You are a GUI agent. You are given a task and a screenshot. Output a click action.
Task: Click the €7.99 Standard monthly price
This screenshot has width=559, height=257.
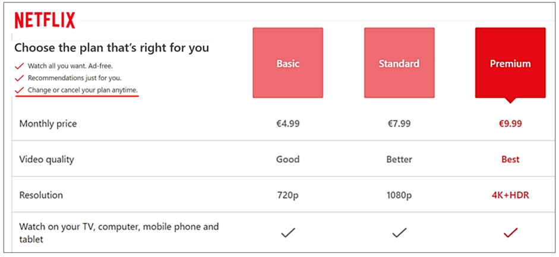399,124
